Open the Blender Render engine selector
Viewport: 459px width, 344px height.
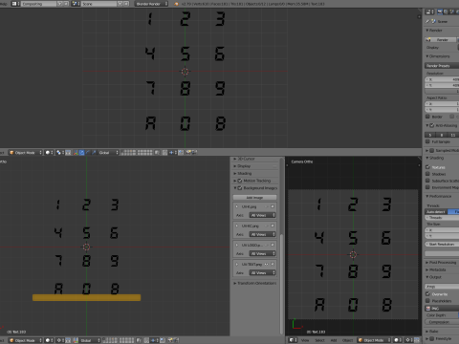point(151,4)
